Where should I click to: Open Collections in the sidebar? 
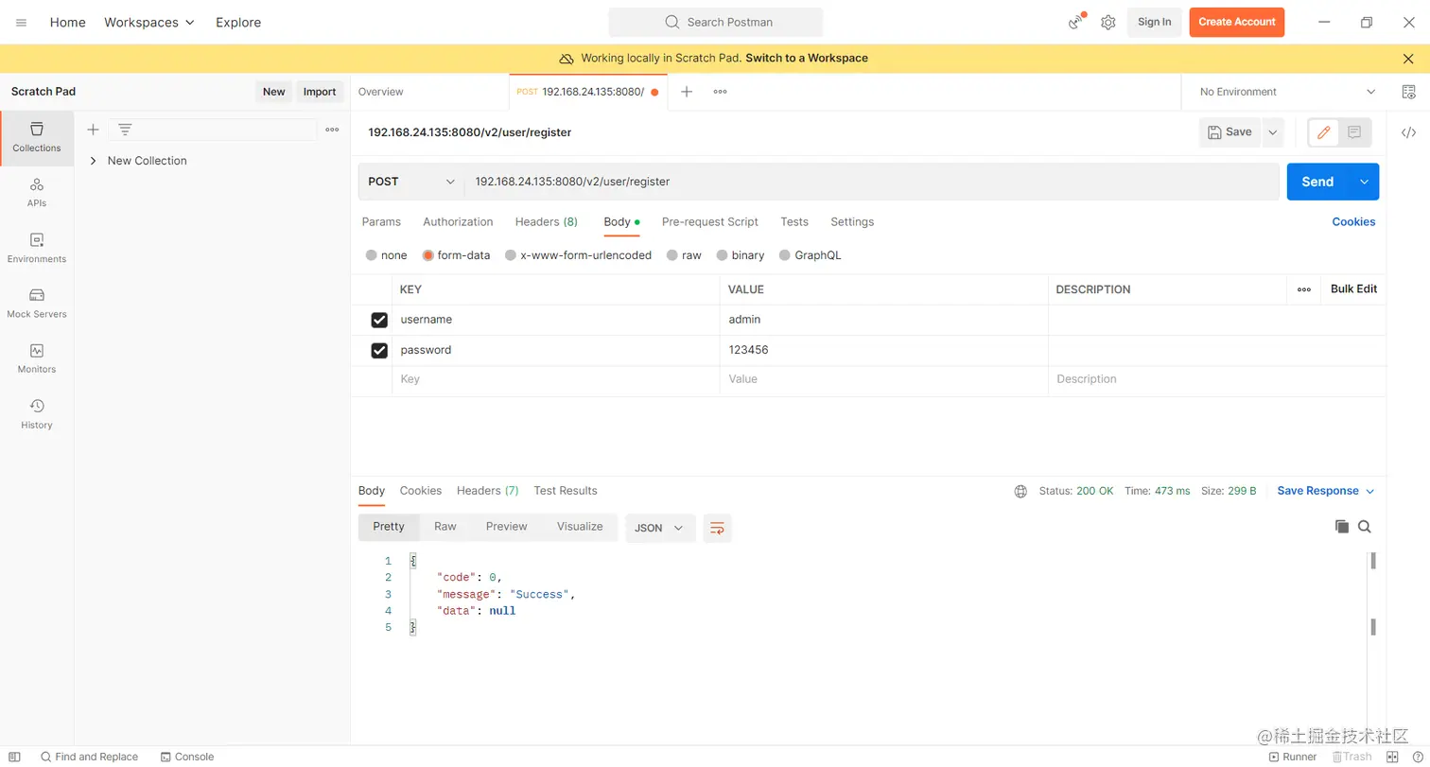(37, 138)
